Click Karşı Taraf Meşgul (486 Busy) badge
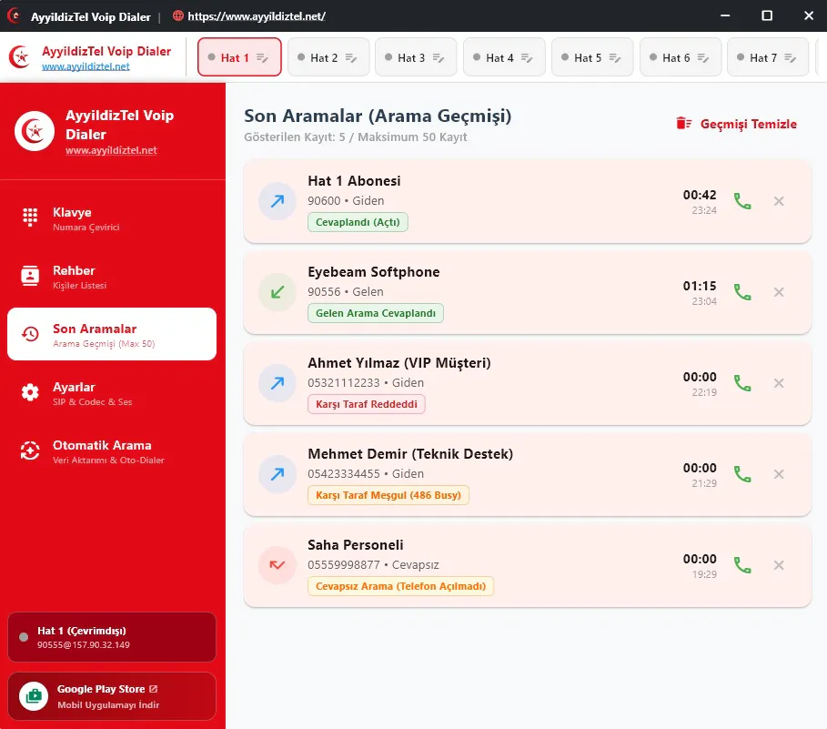Screen dimensions: 827x729 [388, 495]
